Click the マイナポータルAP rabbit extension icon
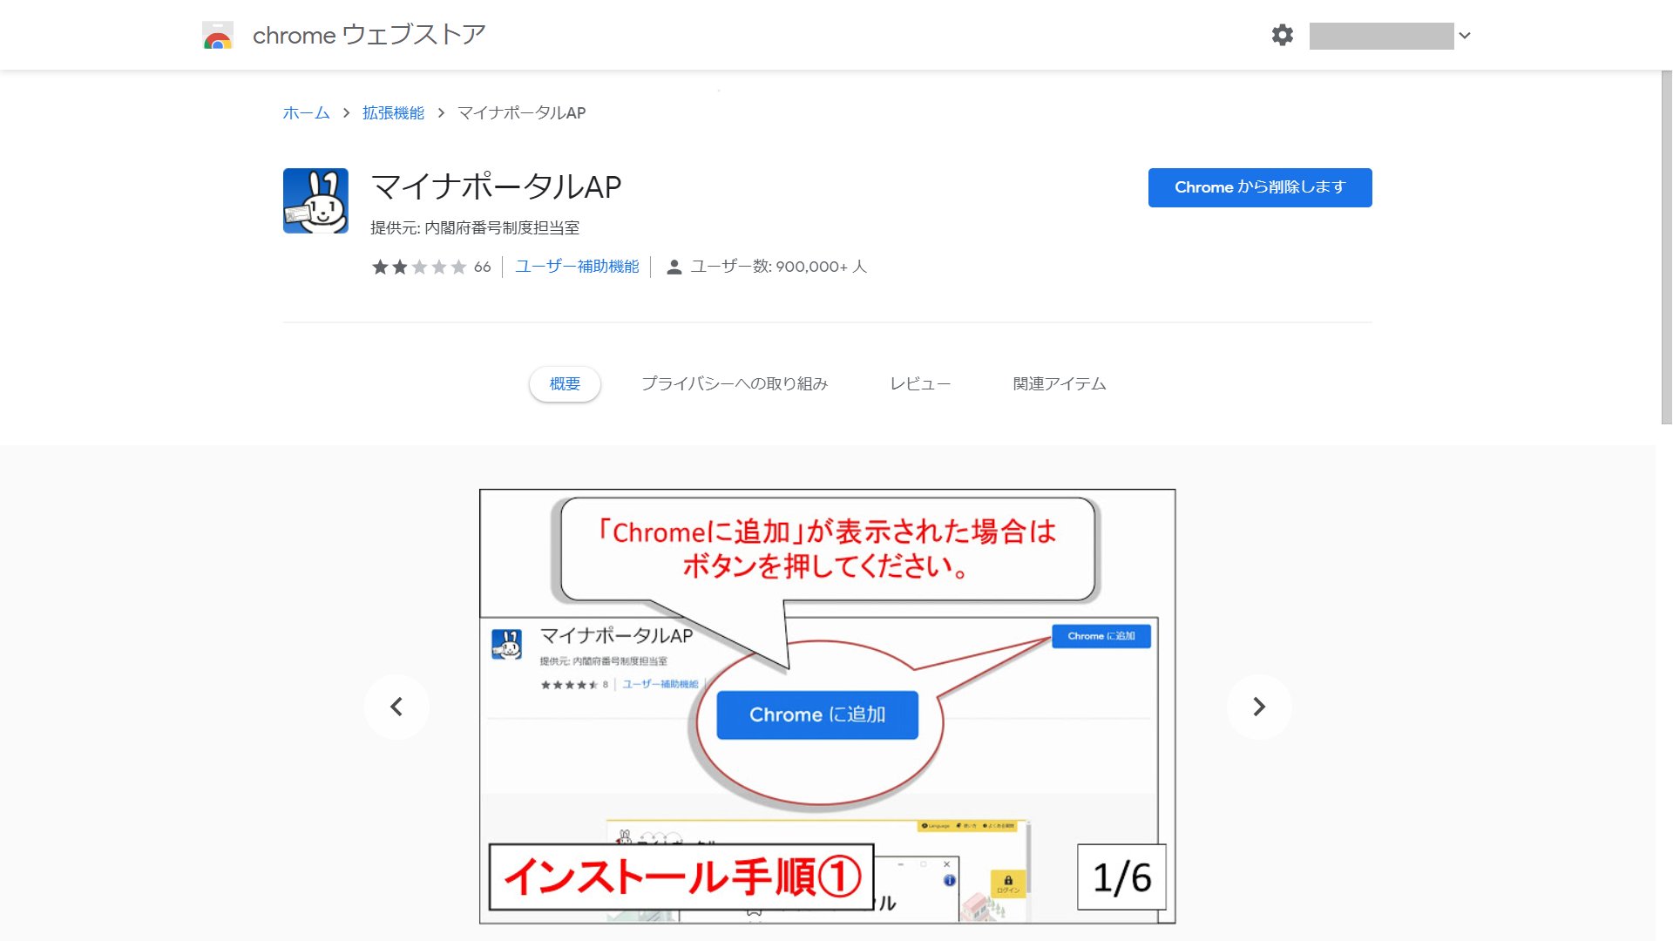The image size is (1673, 941). click(315, 200)
